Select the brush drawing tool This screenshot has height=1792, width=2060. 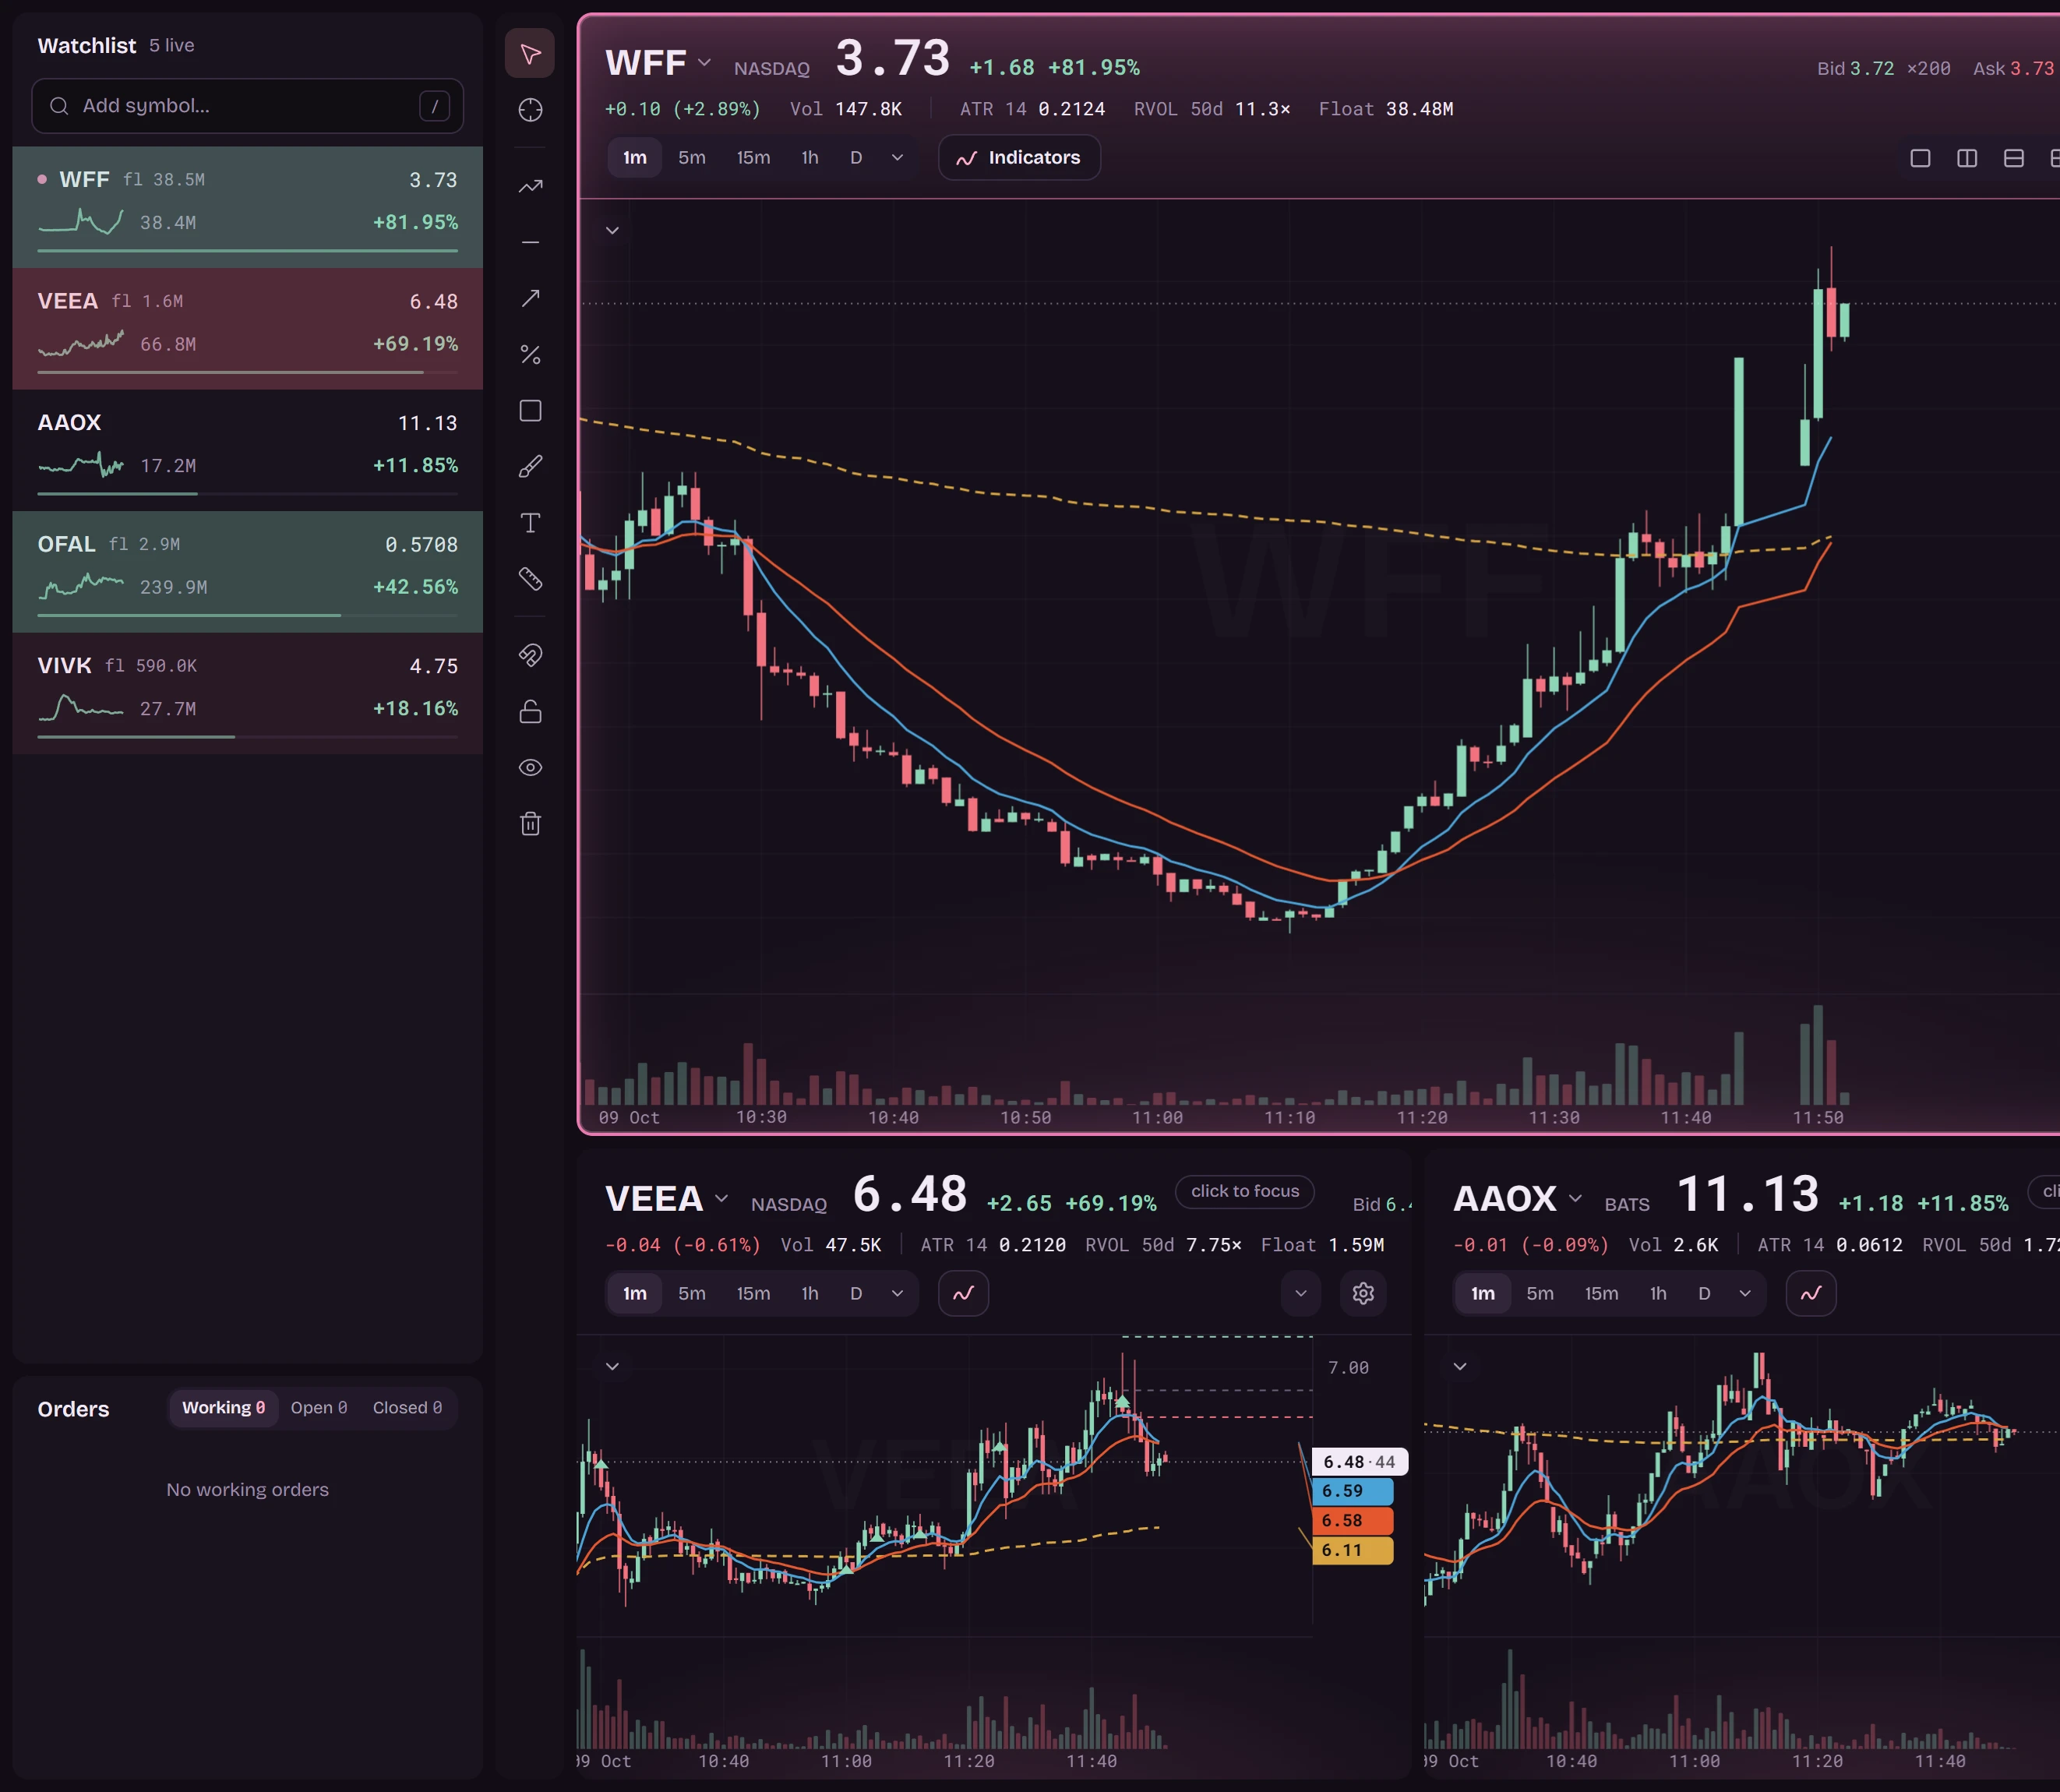pos(530,467)
